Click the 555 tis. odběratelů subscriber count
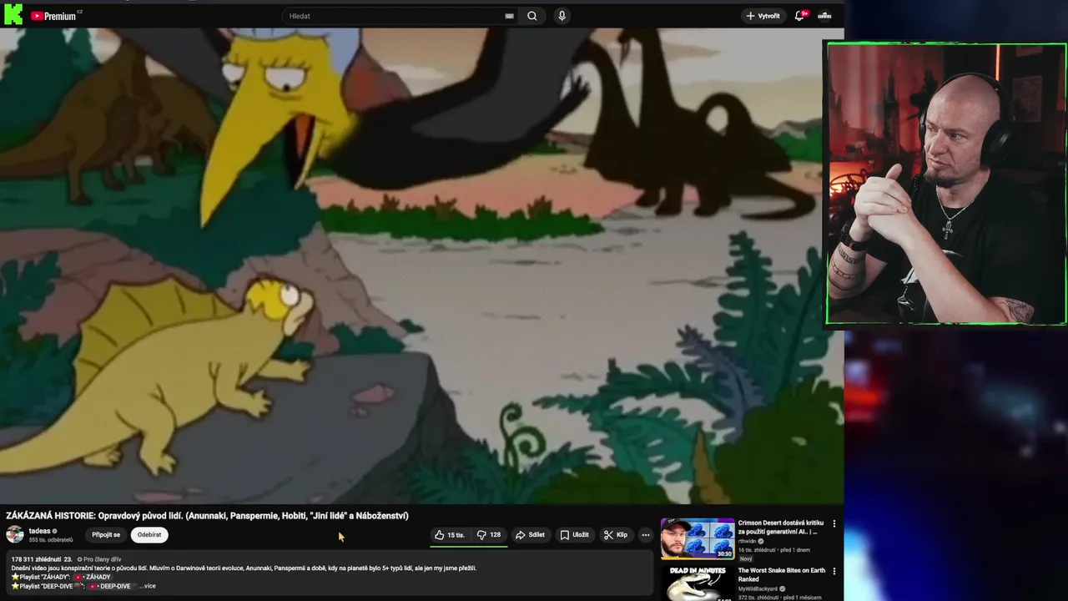This screenshot has height=601, width=1068. pos(51,540)
